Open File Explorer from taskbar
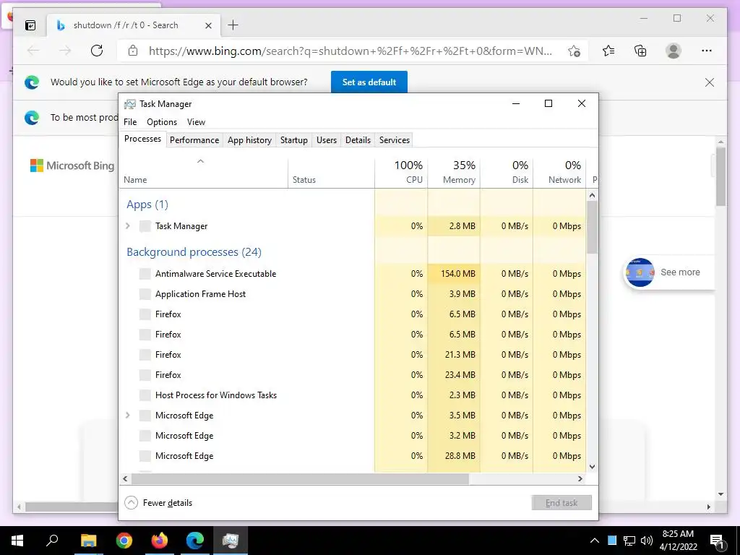The height and width of the screenshot is (555, 740). (x=88, y=541)
